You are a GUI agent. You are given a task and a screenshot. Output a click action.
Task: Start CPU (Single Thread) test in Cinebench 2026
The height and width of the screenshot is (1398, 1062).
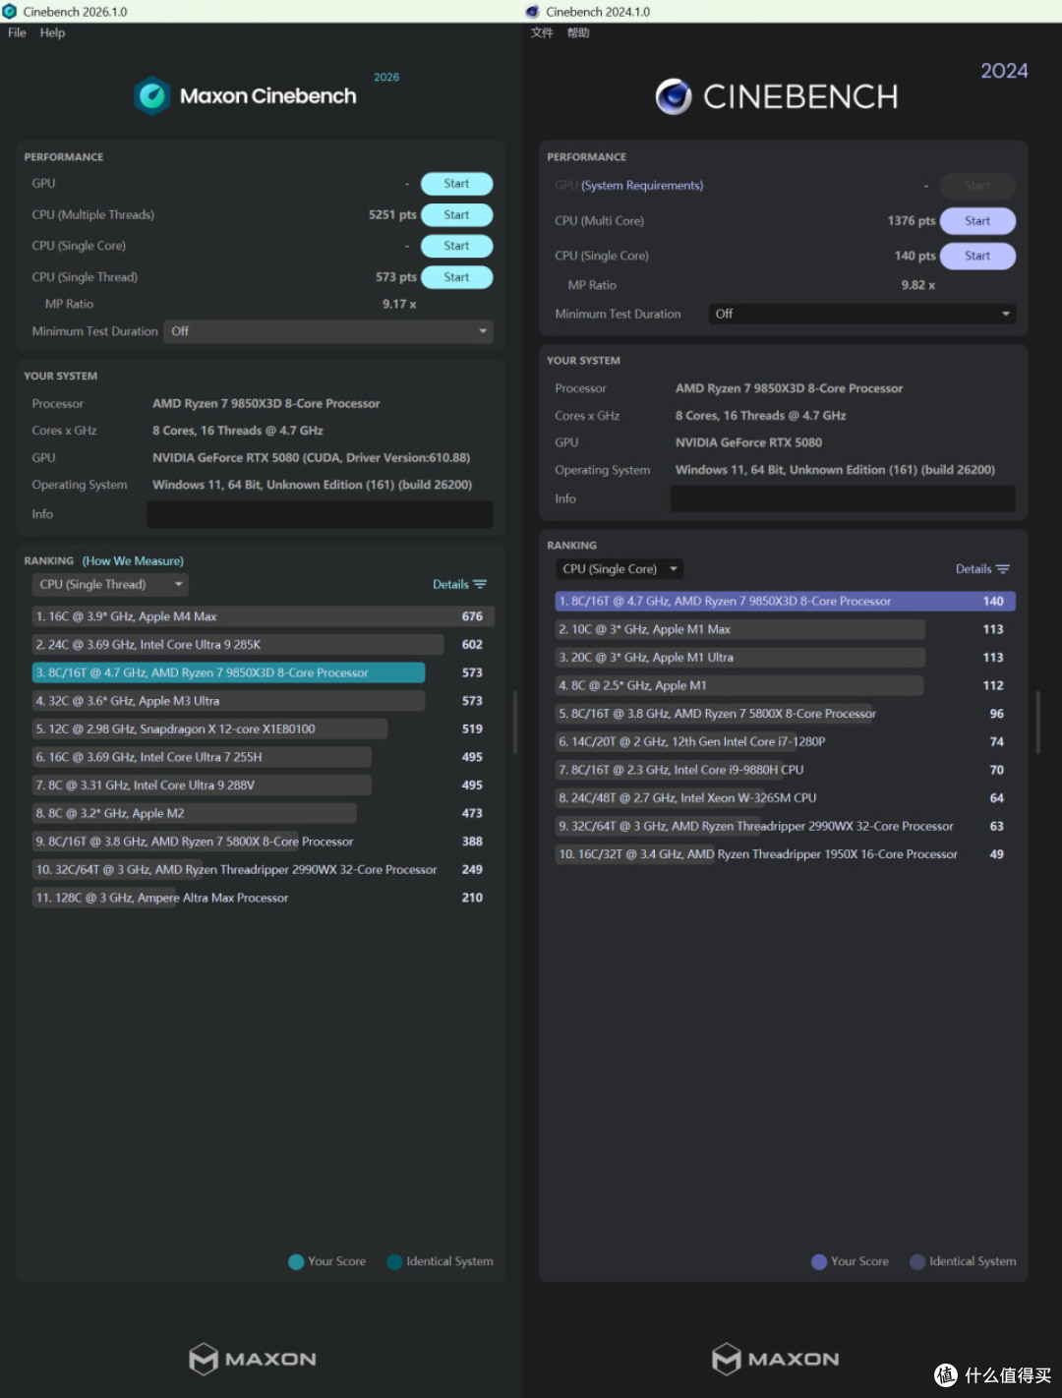pos(456,277)
